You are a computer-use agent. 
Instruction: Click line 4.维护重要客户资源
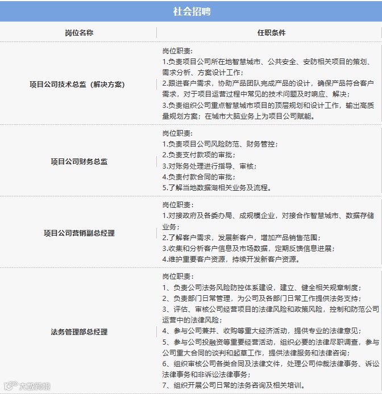pyautogui.click(x=231, y=259)
